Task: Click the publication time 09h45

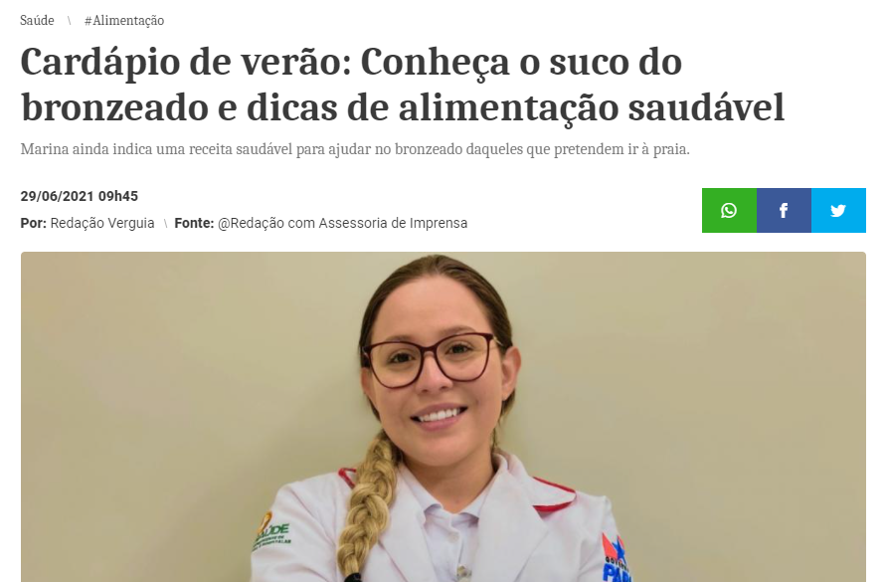Action: pyautogui.click(x=118, y=196)
